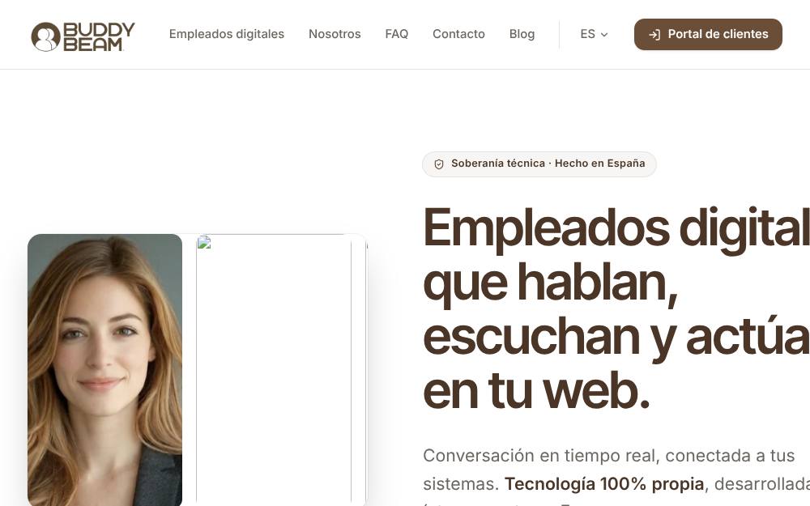This screenshot has width=810, height=506.
Task: Visit the Blog link
Action: coord(521,34)
